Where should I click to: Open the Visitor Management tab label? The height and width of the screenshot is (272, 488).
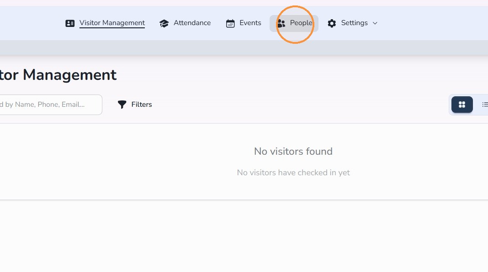point(112,23)
